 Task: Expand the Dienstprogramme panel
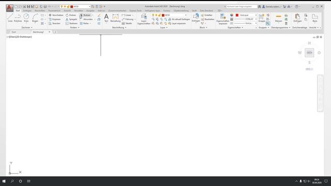point(280,27)
